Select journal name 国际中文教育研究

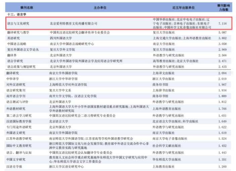tap(19, 146)
